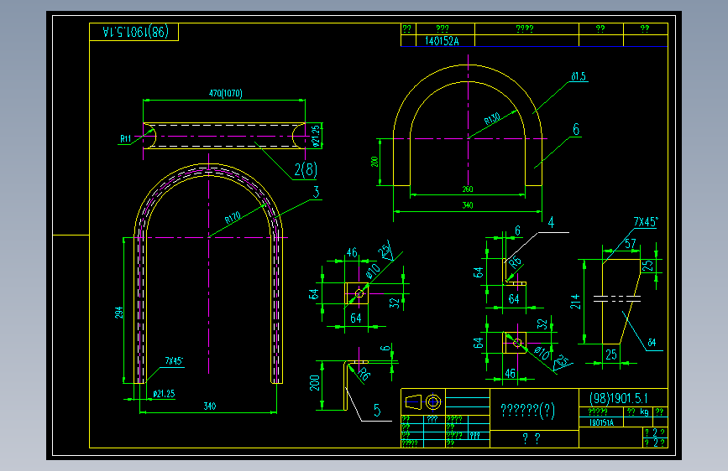Click part callout number "3"
Image resolution: width=728 pixels, height=471 pixels.
click(x=317, y=192)
